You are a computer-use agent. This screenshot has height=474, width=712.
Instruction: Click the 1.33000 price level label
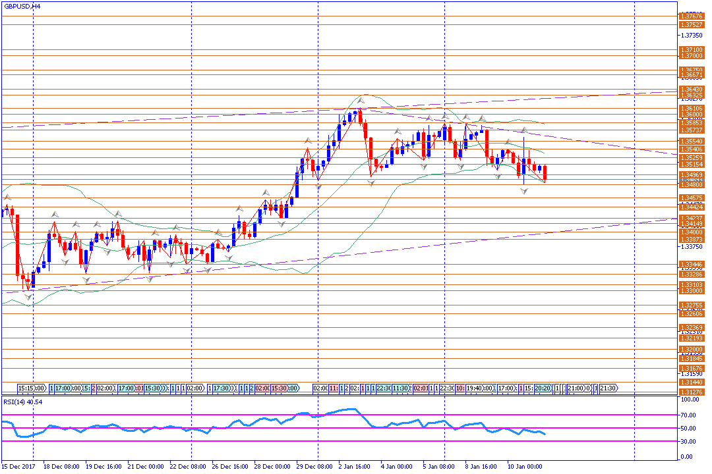(x=691, y=291)
